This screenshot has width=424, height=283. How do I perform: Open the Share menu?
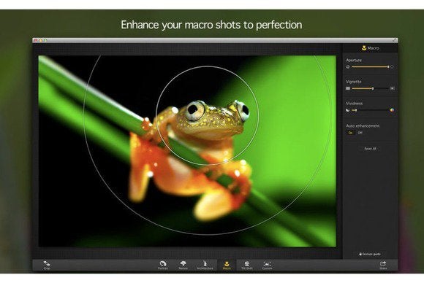[383, 265]
